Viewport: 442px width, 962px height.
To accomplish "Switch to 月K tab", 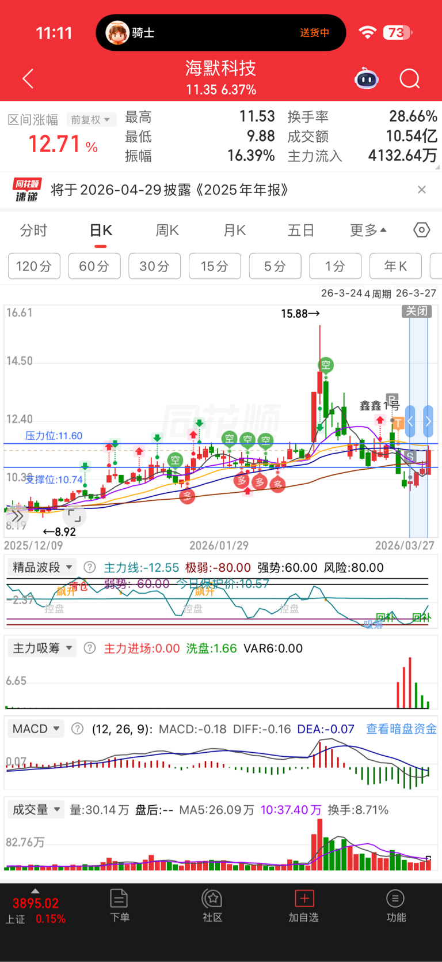I will 235,231.
